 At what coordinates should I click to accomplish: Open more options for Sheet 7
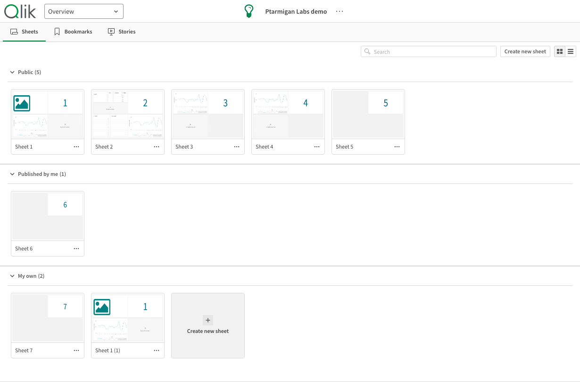(x=76, y=350)
